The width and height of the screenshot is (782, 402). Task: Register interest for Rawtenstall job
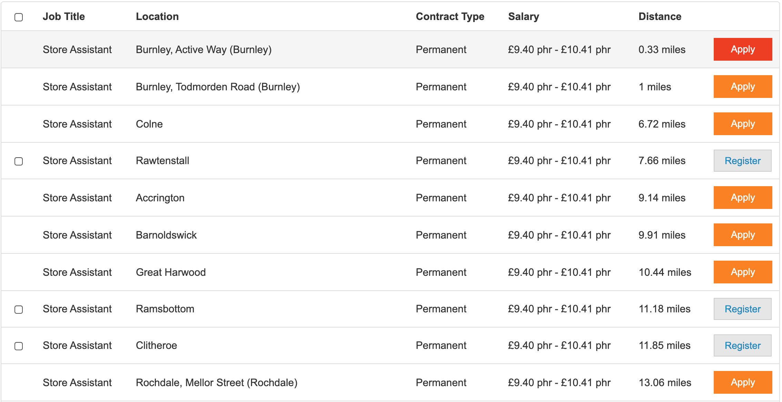click(x=742, y=161)
